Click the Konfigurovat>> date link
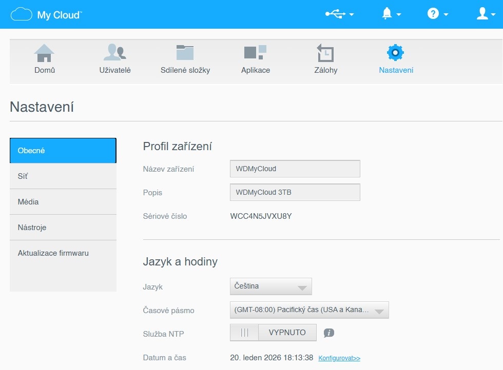This screenshot has width=503, height=370. pyautogui.click(x=339, y=358)
